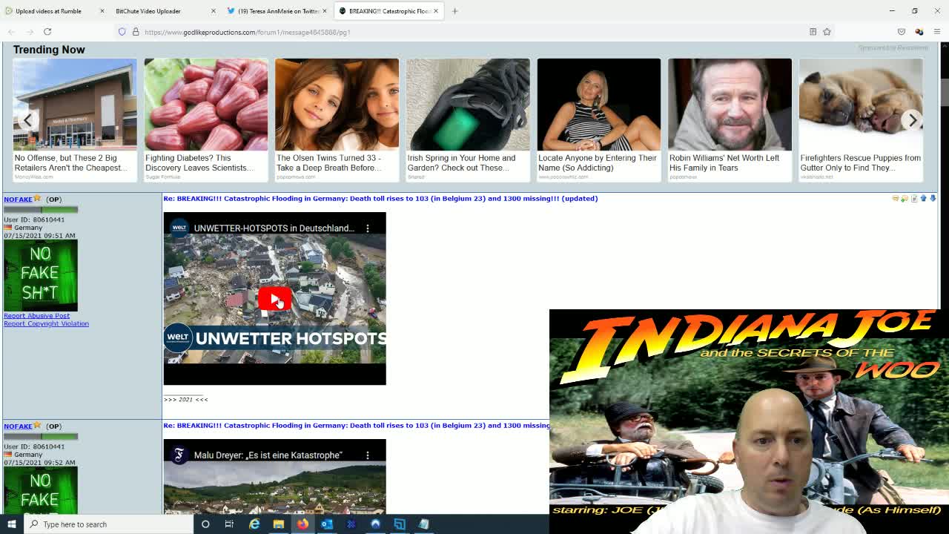Open Task View in taskbar

pyautogui.click(x=229, y=524)
